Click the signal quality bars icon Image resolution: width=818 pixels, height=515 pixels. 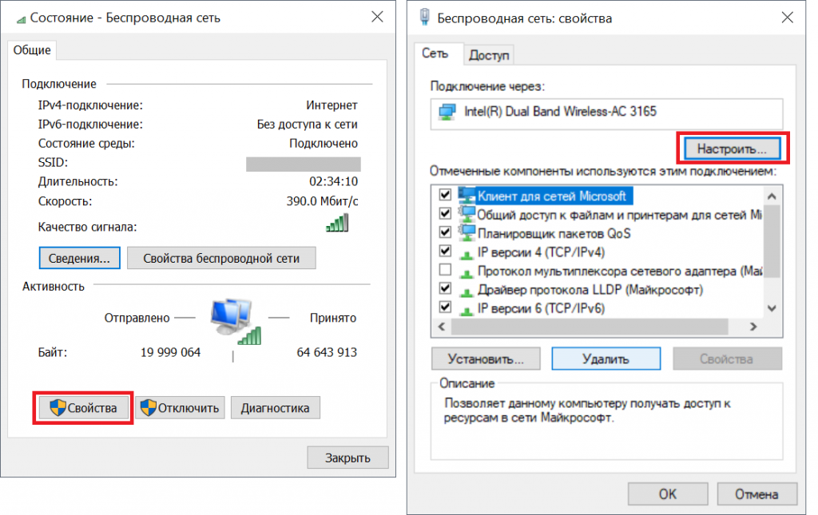[337, 223]
